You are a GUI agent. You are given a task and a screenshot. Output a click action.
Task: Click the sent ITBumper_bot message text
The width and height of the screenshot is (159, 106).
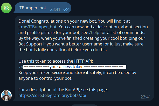click(32, 8)
